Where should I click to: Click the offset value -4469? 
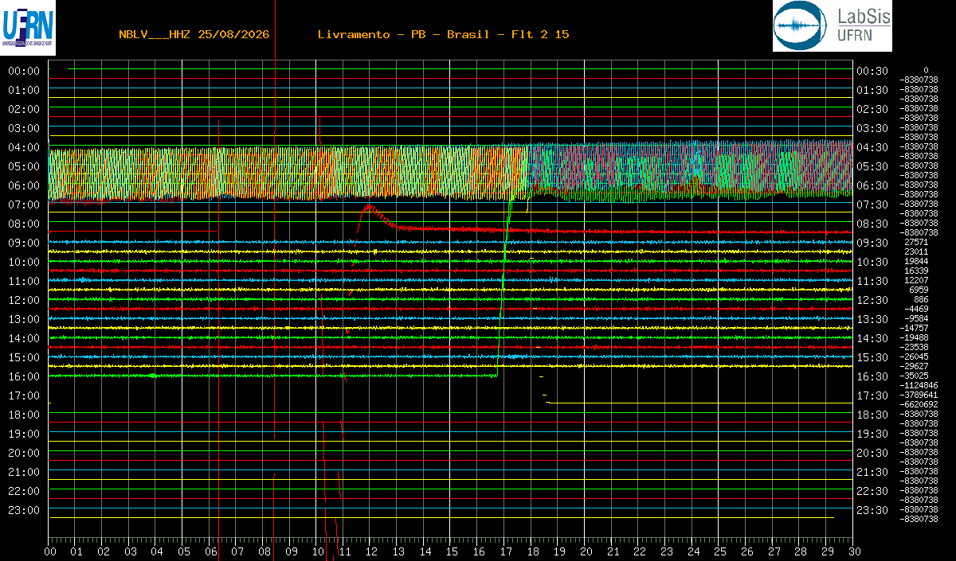917,309
